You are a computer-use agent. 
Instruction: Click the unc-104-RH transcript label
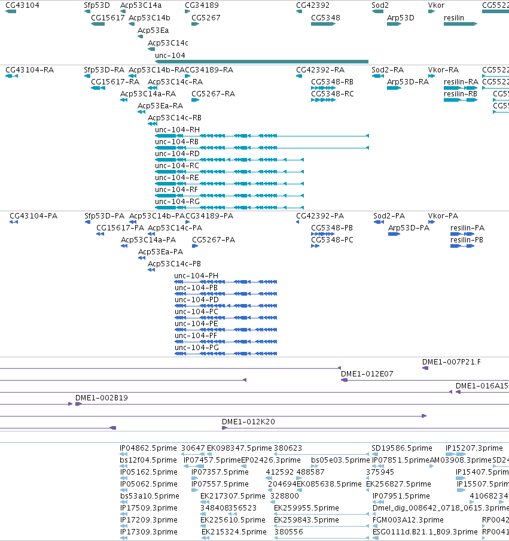(177, 130)
